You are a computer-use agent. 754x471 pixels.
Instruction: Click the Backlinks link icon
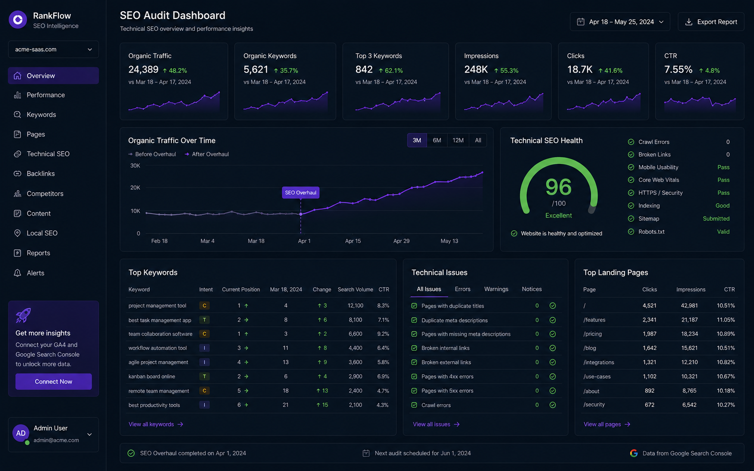(x=18, y=174)
